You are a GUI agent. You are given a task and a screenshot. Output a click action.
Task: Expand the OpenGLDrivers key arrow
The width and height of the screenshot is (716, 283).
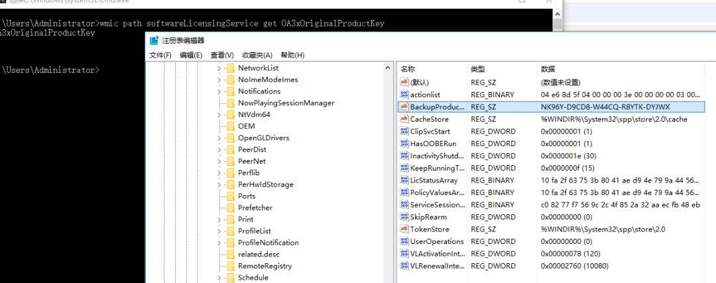point(219,138)
